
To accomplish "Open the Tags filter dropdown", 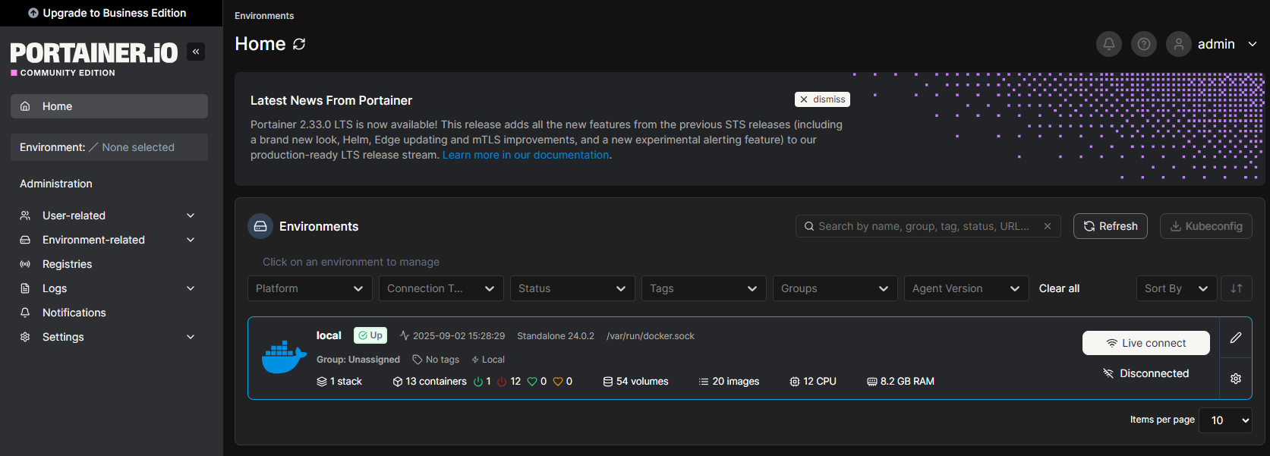I will 704,288.
